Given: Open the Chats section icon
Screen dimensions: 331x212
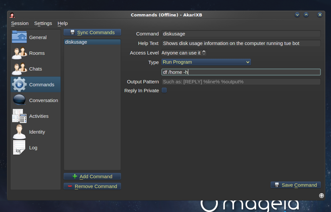Looking at the screenshot, I should [x=19, y=69].
